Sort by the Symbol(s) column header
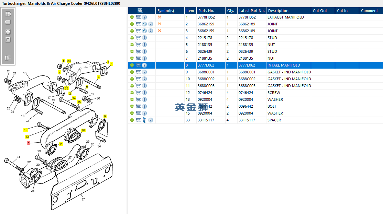 170,11
